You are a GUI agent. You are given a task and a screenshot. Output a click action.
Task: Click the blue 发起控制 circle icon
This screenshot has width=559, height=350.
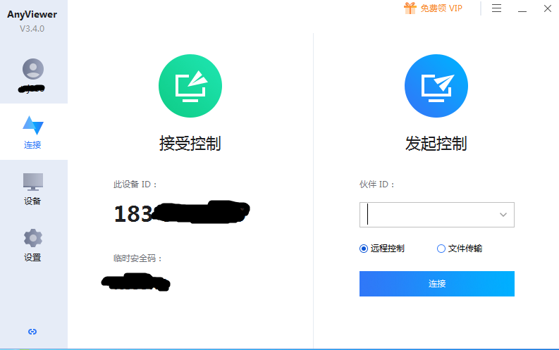(x=436, y=86)
